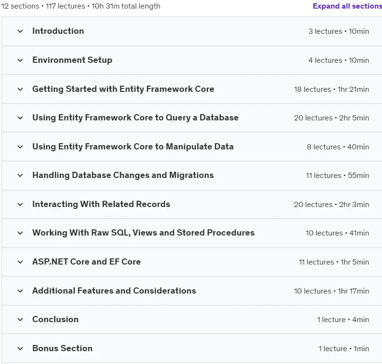Click the 20 lectures 2hr 5min label
This screenshot has height=364, width=382.
tap(331, 118)
